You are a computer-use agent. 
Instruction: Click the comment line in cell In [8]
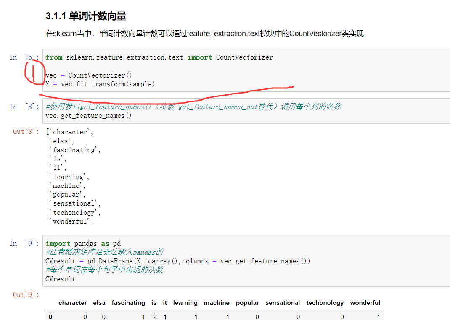(x=193, y=107)
